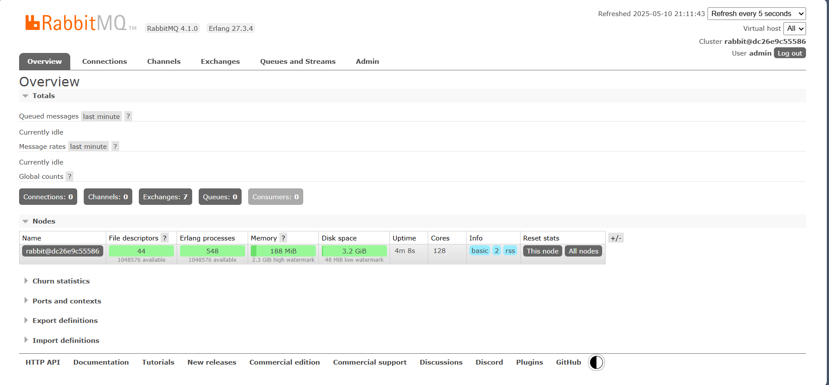Collapse the Totals section
Image resolution: width=829 pixels, height=385 pixels.
pyautogui.click(x=43, y=96)
